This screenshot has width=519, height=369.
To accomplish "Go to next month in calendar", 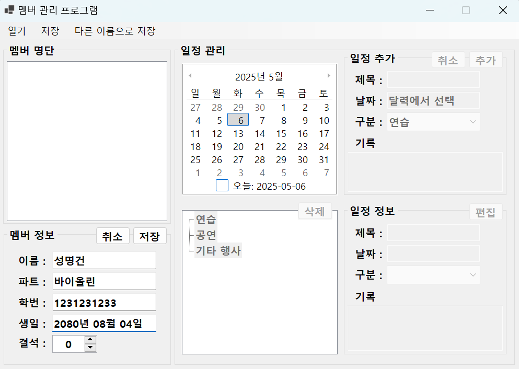I will (x=329, y=76).
